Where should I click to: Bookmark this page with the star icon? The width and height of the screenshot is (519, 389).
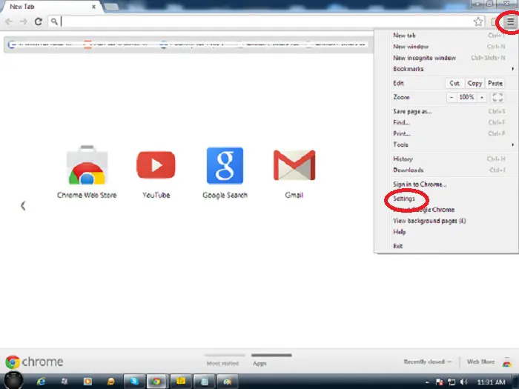(478, 21)
